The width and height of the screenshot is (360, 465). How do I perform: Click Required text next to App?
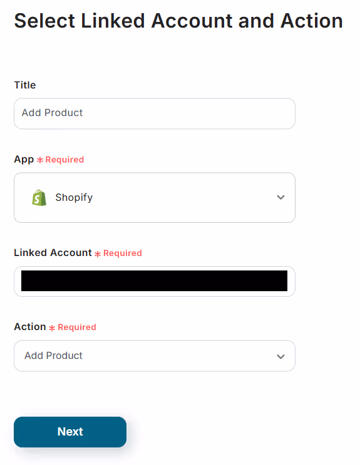coord(64,159)
